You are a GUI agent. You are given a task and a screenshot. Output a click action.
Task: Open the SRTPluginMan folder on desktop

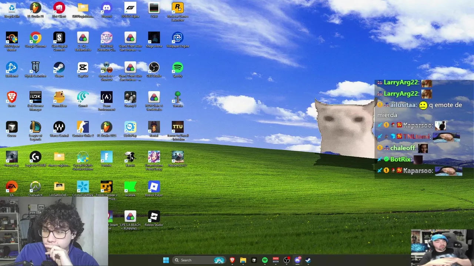(x=83, y=10)
